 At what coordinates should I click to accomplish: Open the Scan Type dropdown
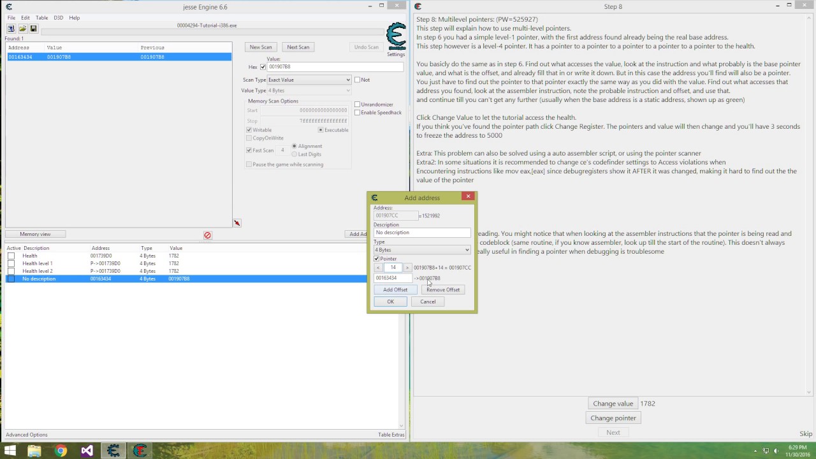point(309,80)
